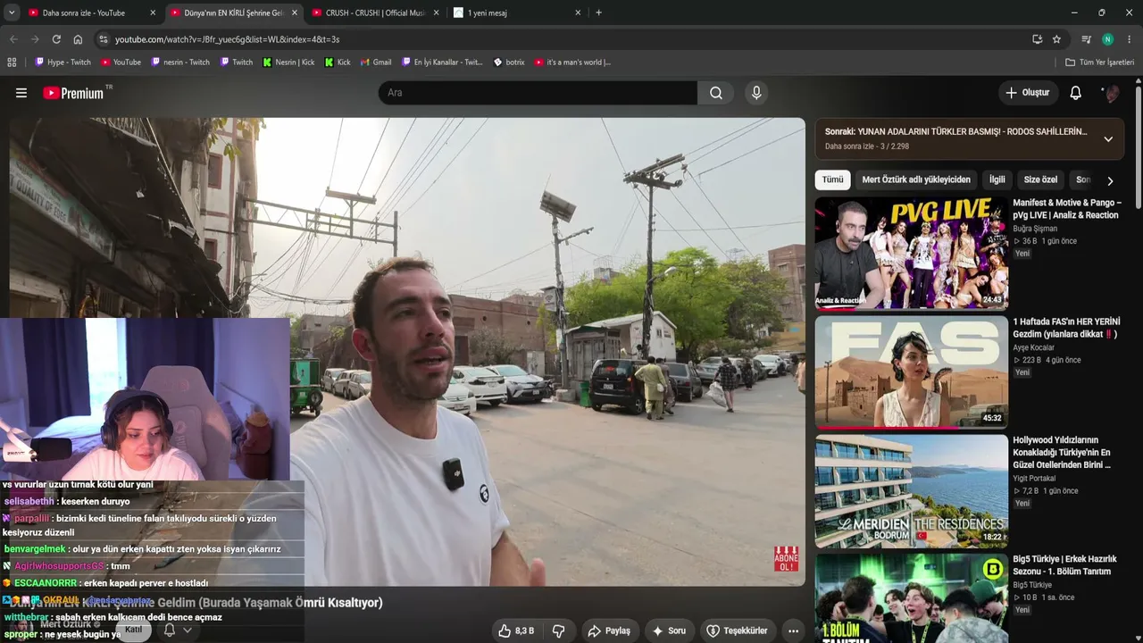Open 'Hype - Twitch' bookmark
The image size is (1143, 643).
coord(63,63)
